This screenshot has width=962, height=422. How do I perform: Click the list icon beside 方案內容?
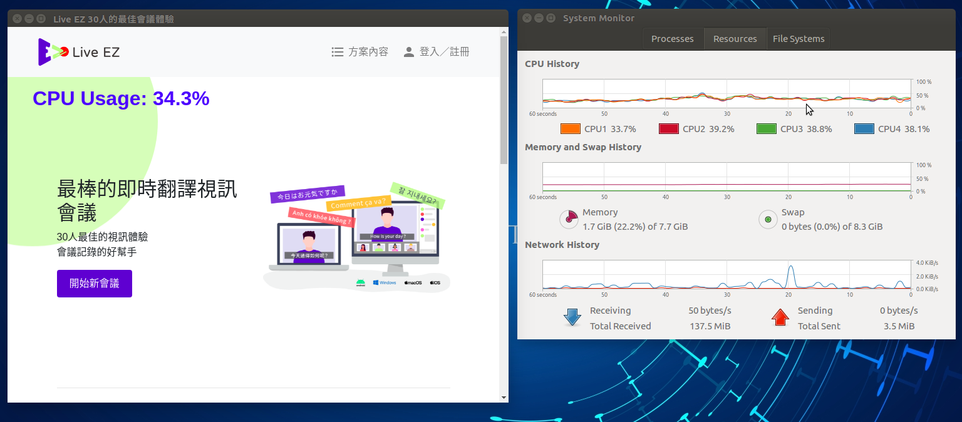[338, 52]
